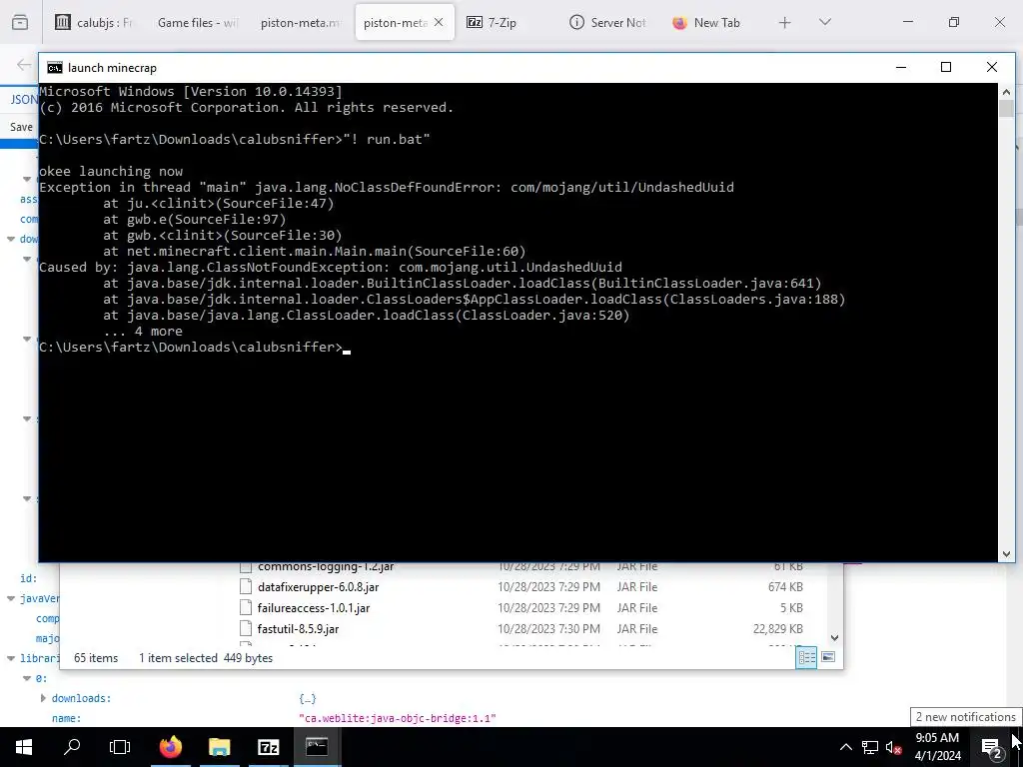
Task: Switch Explorer to details view icon
Action: click(806, 657)
